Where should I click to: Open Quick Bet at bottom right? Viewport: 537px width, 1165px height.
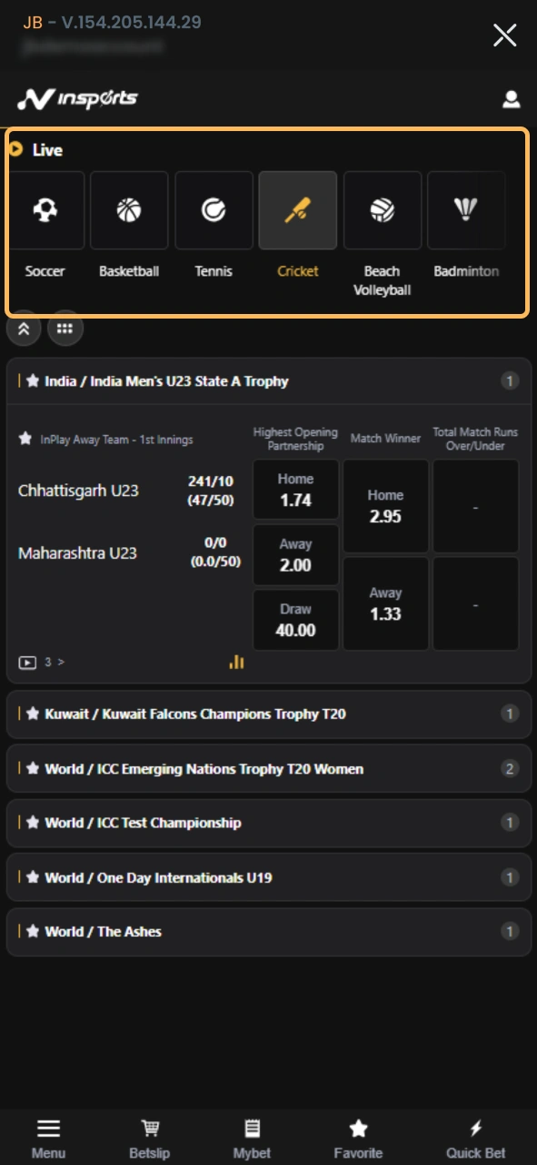(475, 1136)
